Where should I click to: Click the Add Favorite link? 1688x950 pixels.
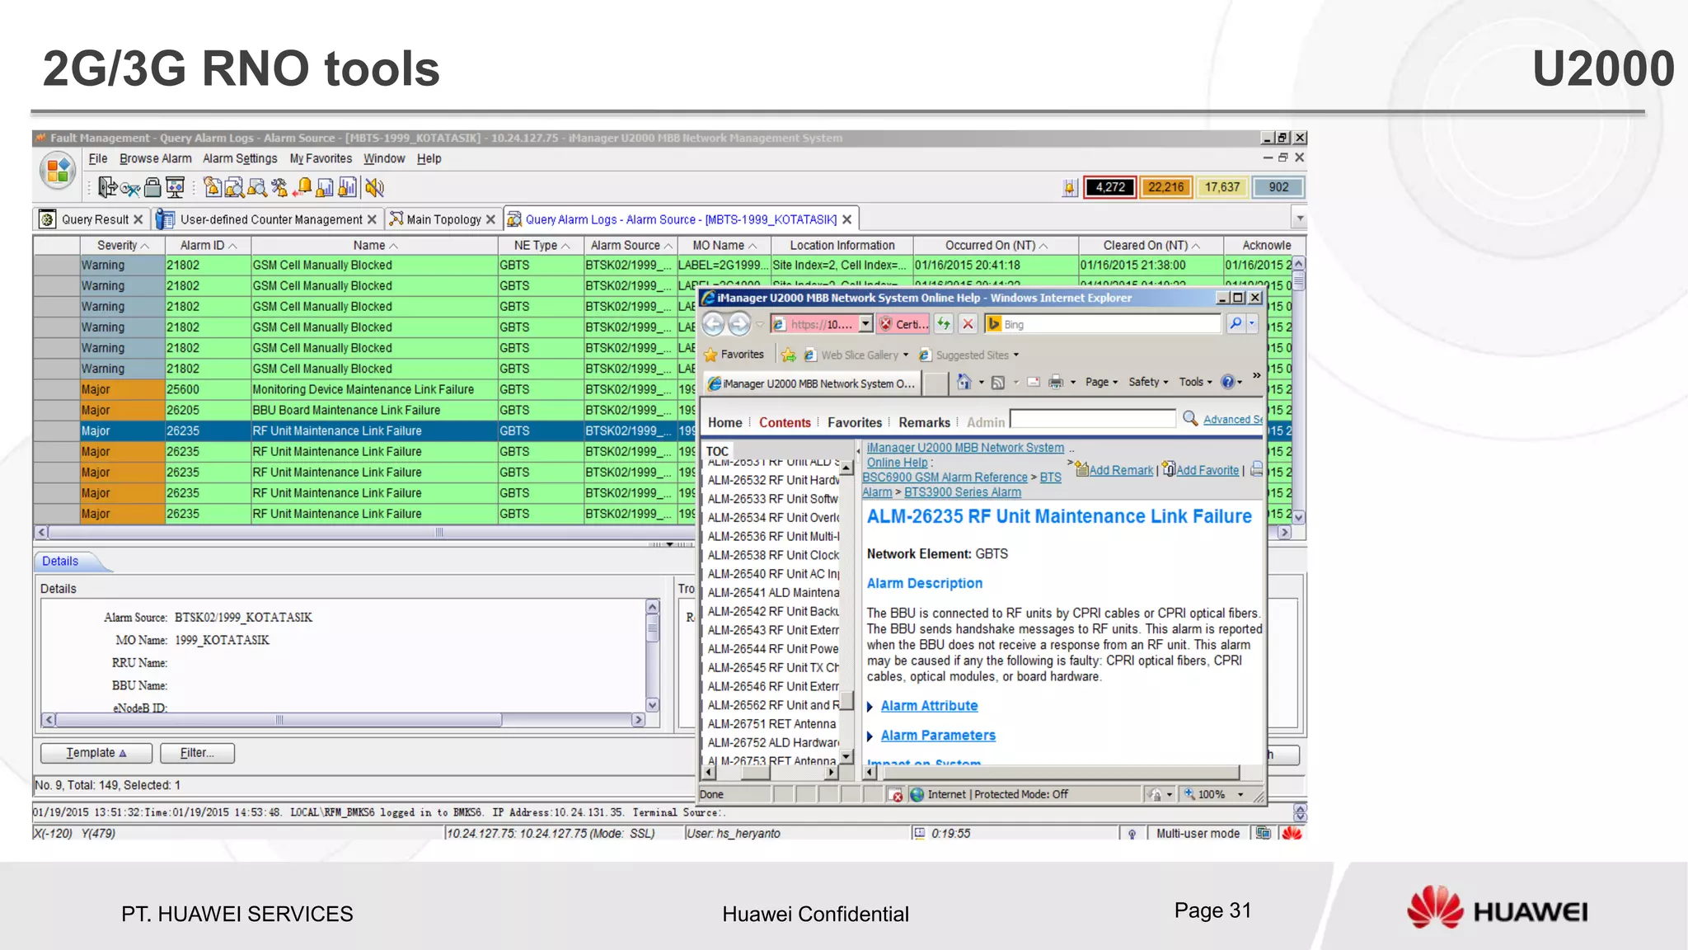(x=1207, y=470)
